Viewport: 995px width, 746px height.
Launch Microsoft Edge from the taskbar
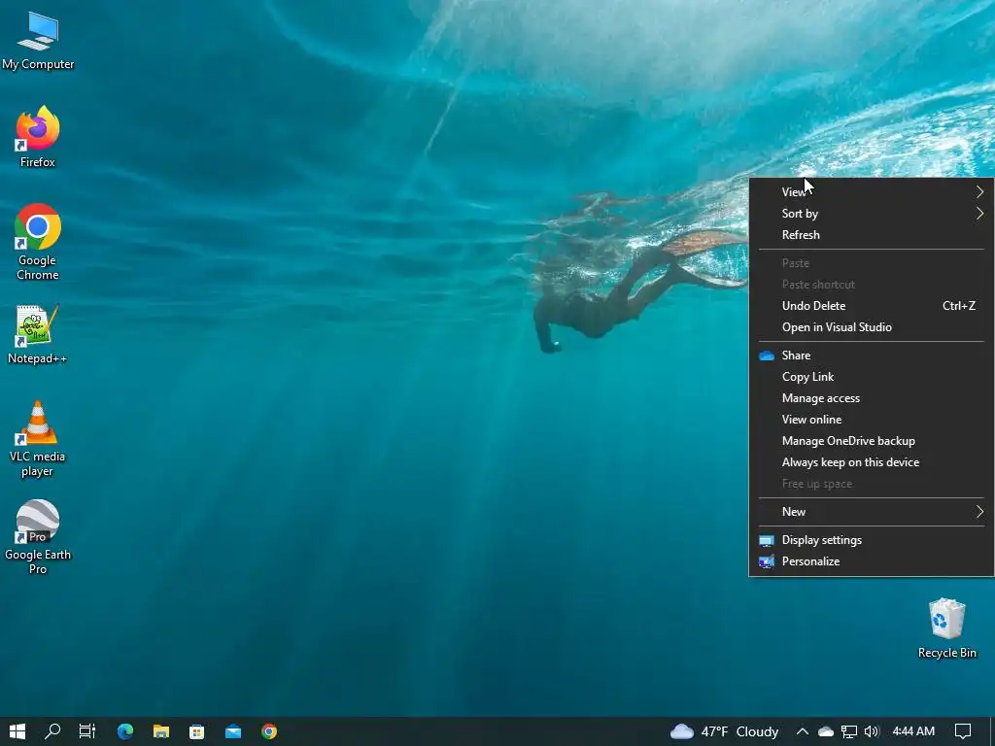(125, 731)
